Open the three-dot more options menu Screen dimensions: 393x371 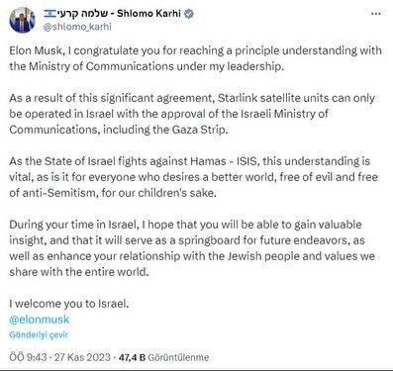click(x=376, y=14)
